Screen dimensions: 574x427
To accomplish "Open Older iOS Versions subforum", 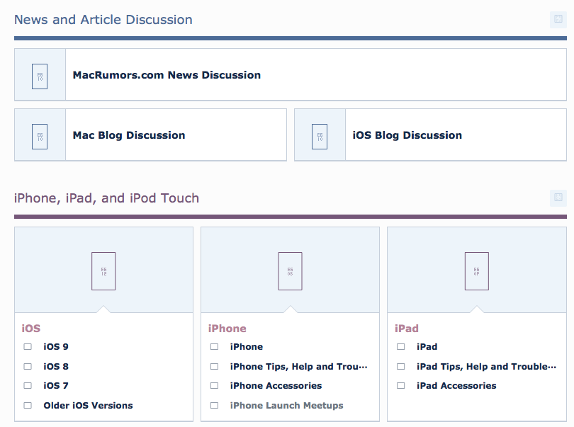I will [x=88, y=406].
